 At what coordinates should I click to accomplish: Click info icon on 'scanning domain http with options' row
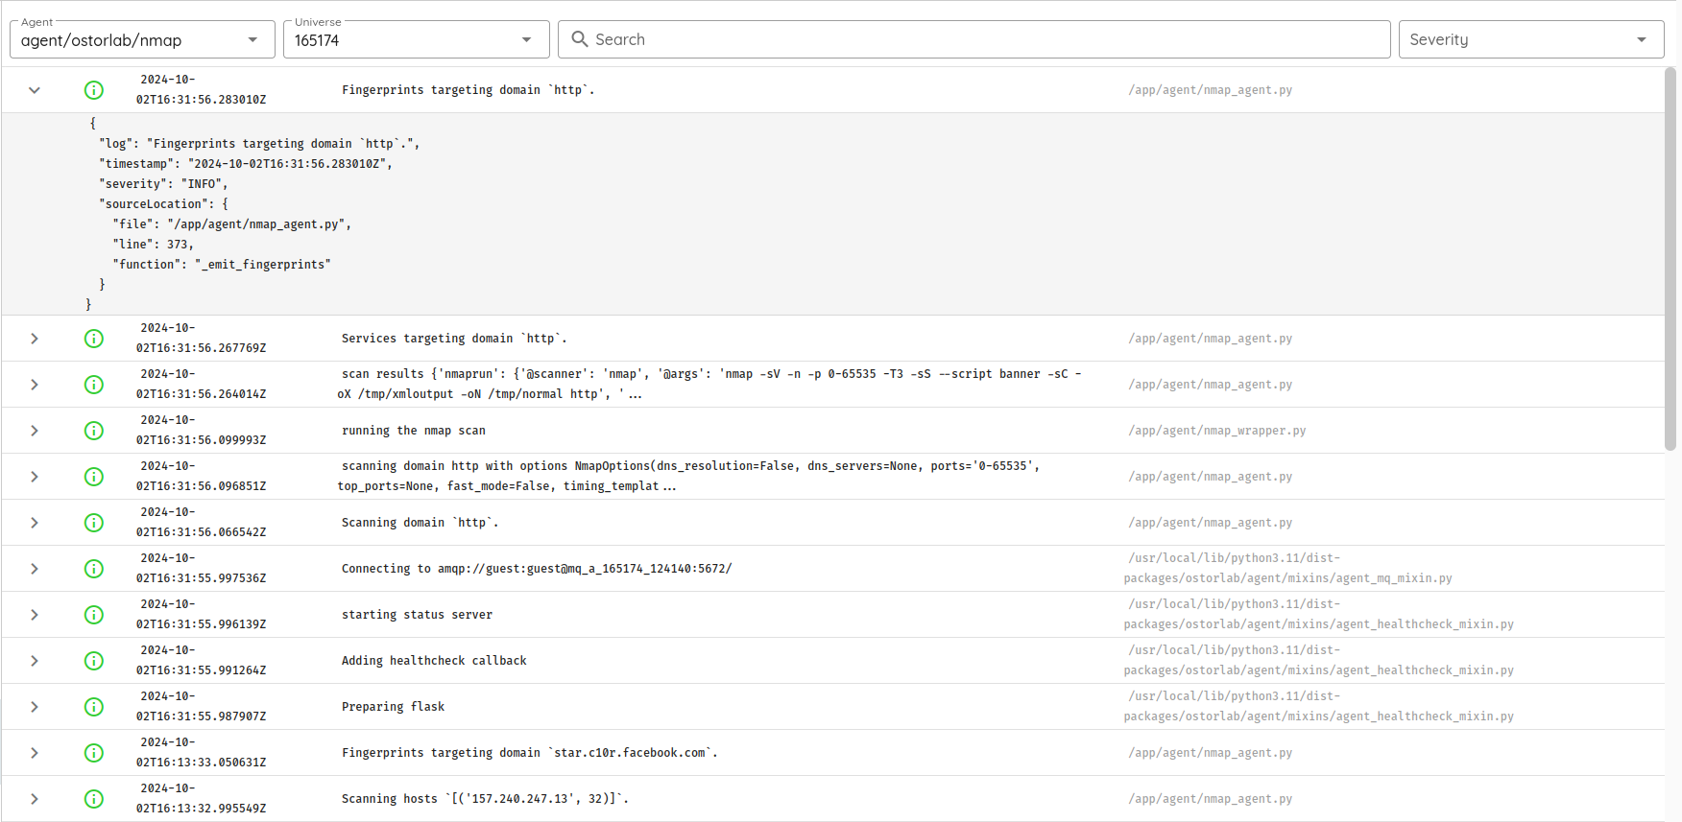coord(94,477)
